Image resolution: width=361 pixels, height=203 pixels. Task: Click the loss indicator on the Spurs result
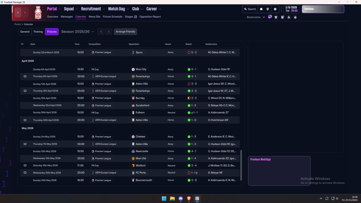(189, 52)
